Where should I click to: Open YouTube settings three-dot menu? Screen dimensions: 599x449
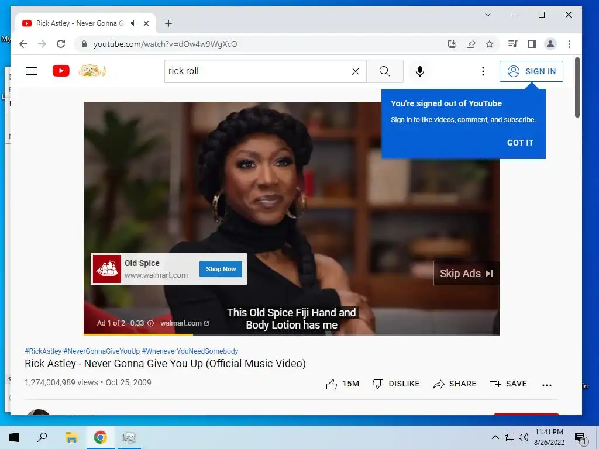483,71
